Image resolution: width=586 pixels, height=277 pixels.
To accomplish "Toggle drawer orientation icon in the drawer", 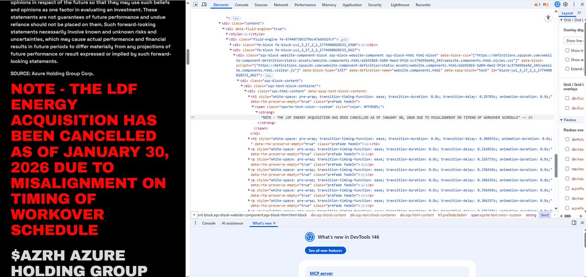I will point(574,223).
